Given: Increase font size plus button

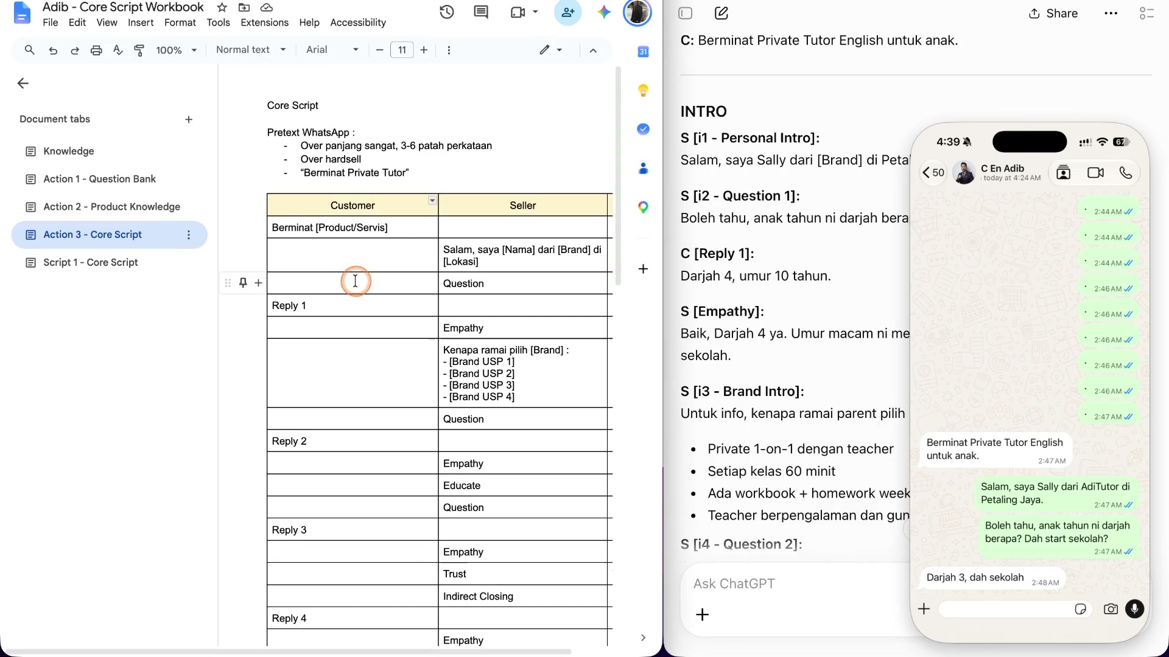Looking at the screenshot, I should pos(424,50).
